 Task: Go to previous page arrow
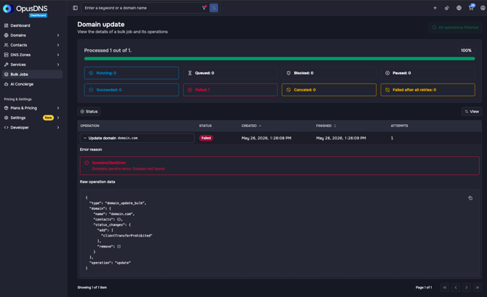[x=456, y=288]
